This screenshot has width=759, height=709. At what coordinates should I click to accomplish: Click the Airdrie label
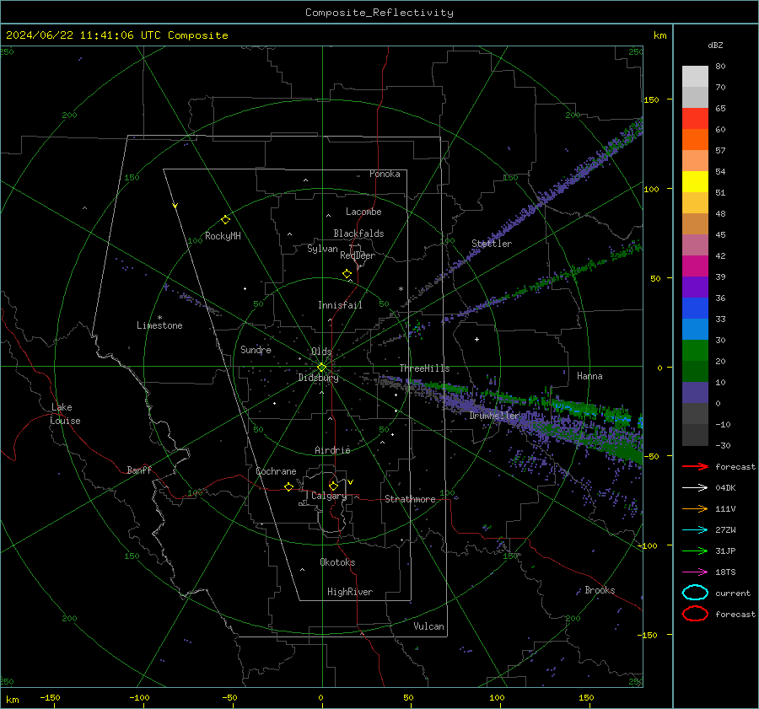click(332, 450)
